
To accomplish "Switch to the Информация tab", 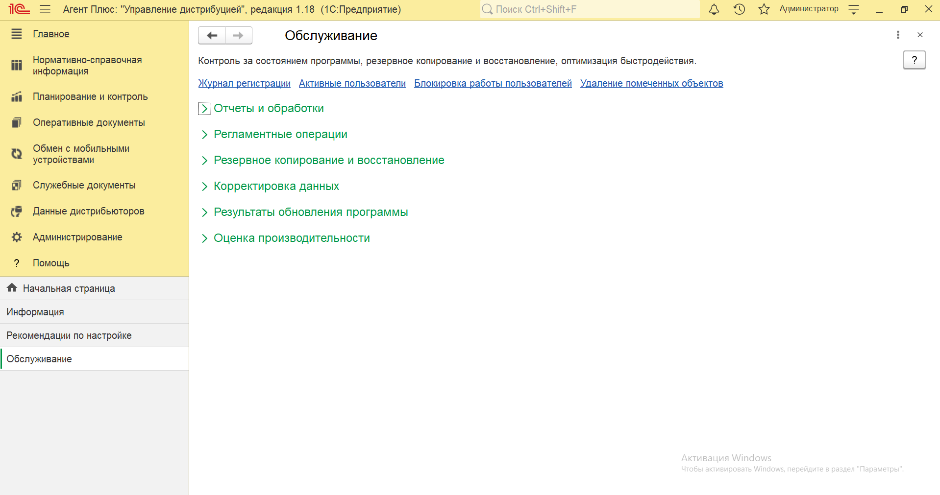I will pyautogui.click(x=94, y=312).
